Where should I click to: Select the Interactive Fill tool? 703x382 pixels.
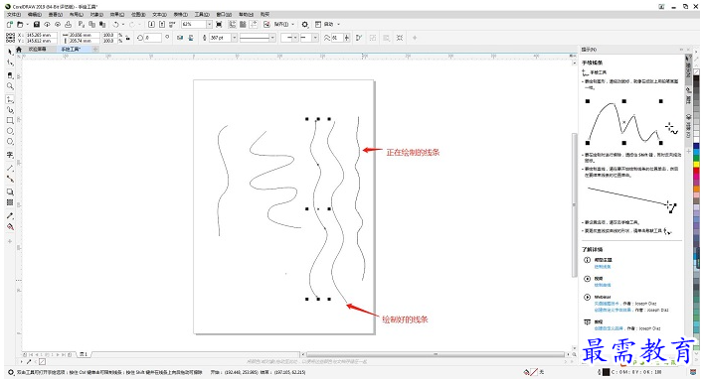10,227
